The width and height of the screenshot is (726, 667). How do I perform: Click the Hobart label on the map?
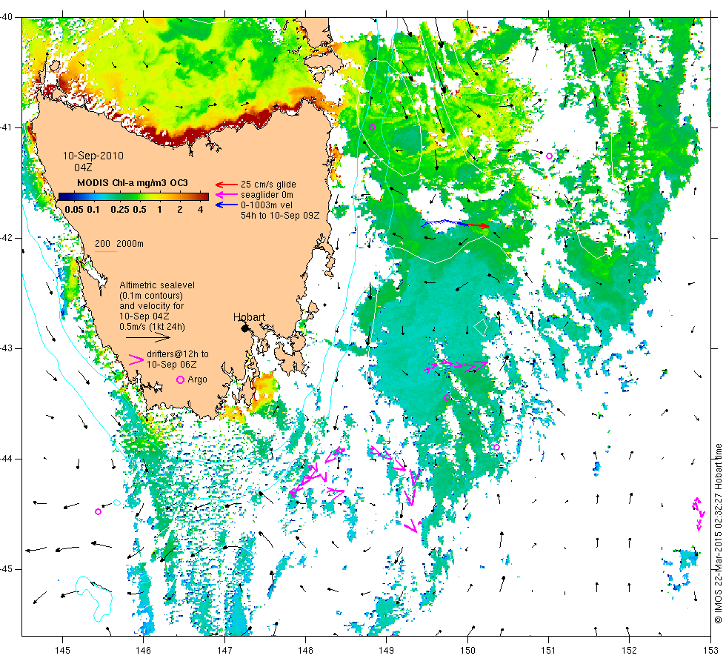tap(249, 317)
